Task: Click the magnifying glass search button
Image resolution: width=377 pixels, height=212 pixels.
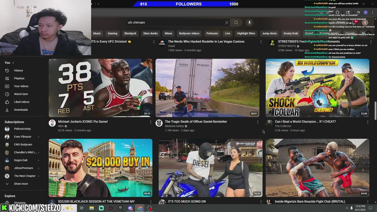Action: (236, 22)
